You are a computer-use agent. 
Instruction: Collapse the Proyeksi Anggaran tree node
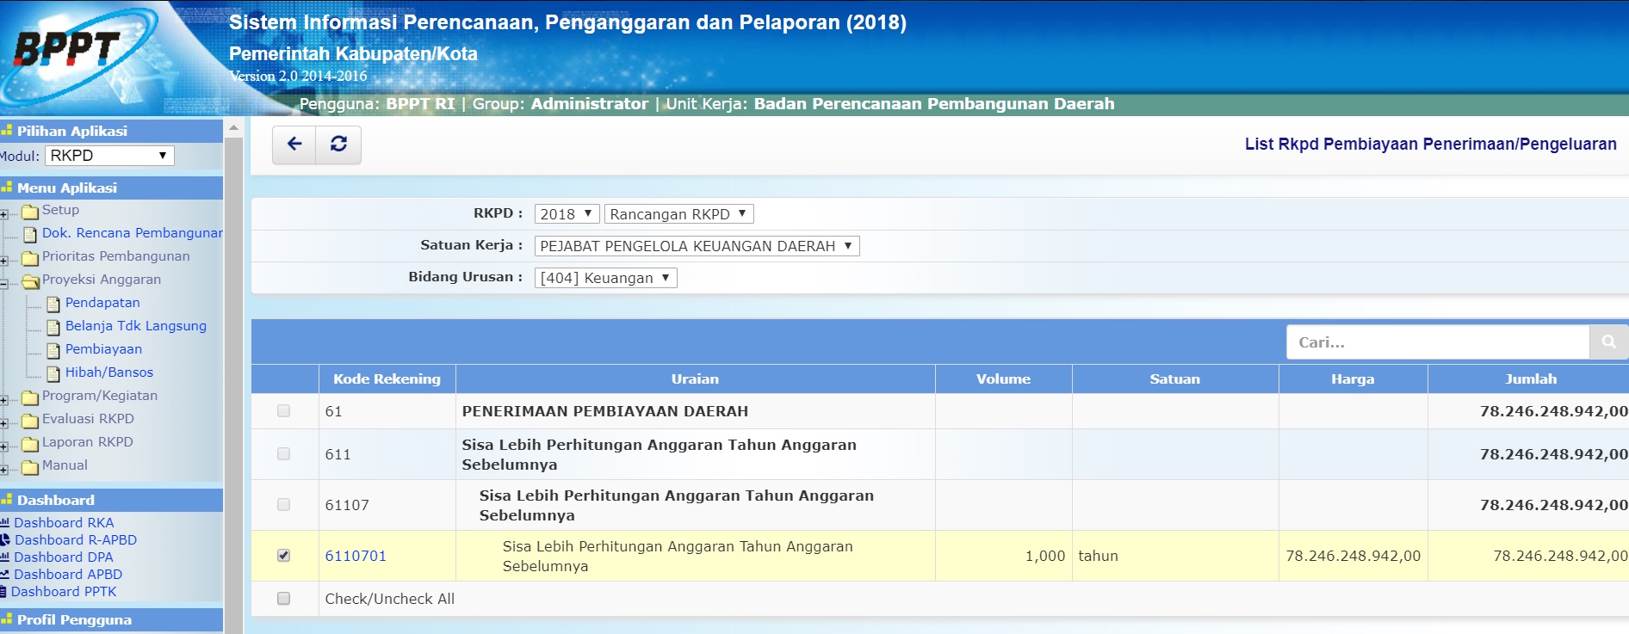4,284
